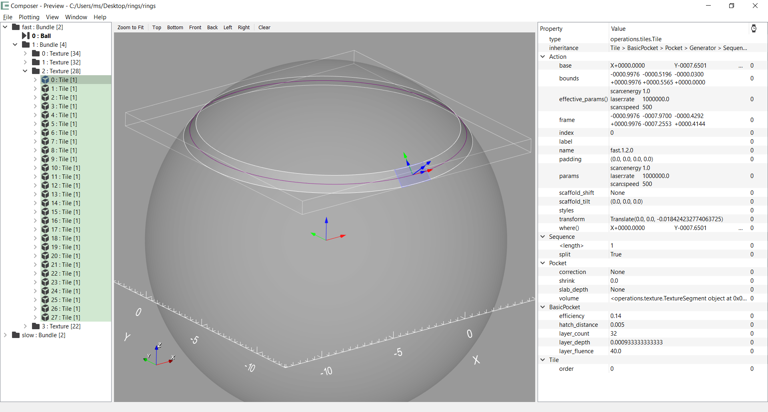Click the cube icon of 21 : Tile [1]
The image size is (768, 412).
pyautogui.click(x=45, y=264)
